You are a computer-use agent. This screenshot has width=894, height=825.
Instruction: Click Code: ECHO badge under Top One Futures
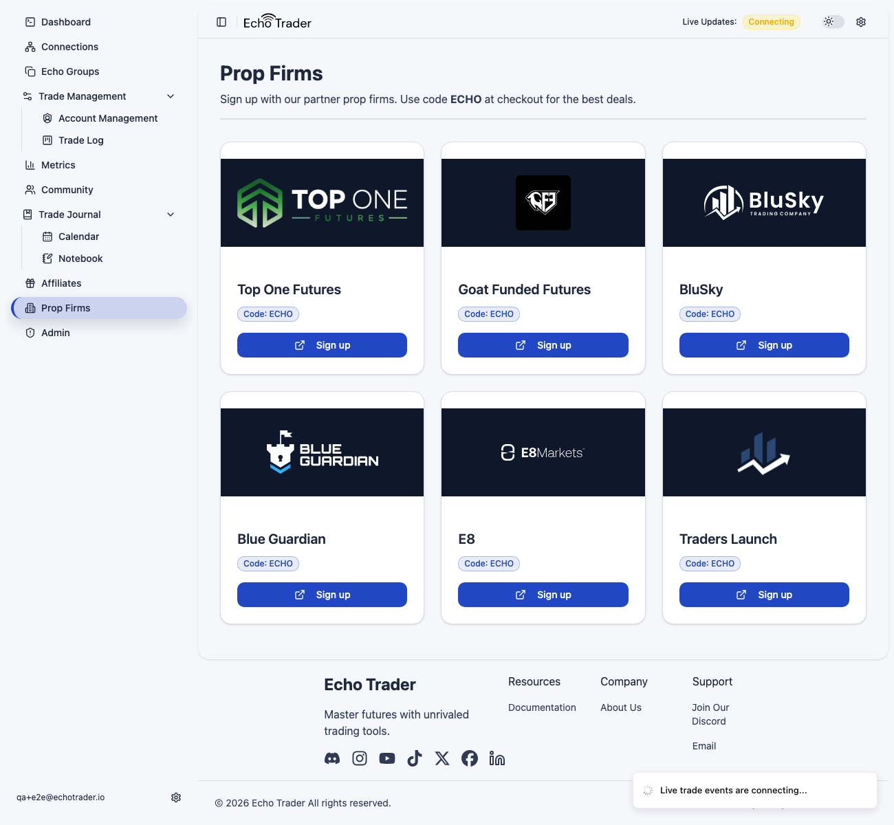268,314
